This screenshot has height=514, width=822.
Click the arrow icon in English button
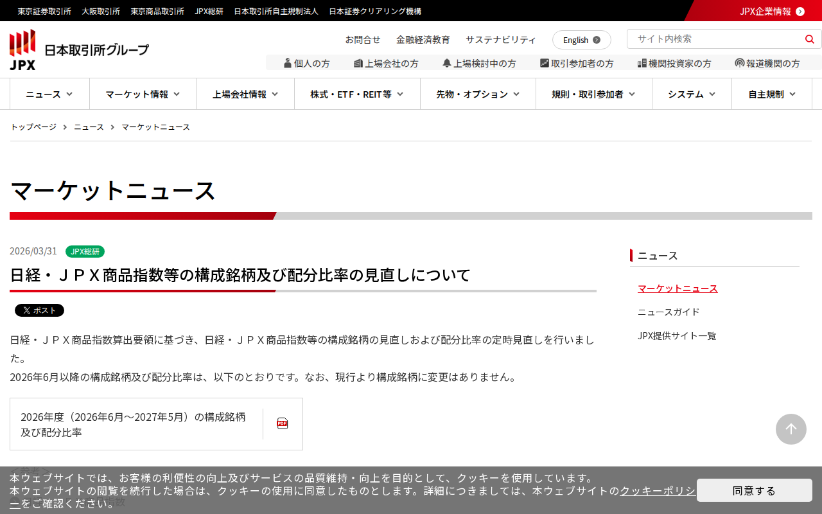coord(597,40)
